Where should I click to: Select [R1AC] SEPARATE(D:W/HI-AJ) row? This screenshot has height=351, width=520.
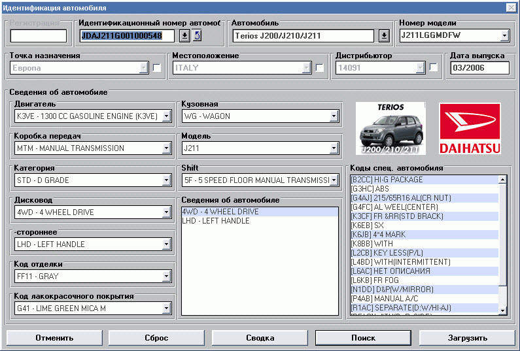tap(424, 308)
